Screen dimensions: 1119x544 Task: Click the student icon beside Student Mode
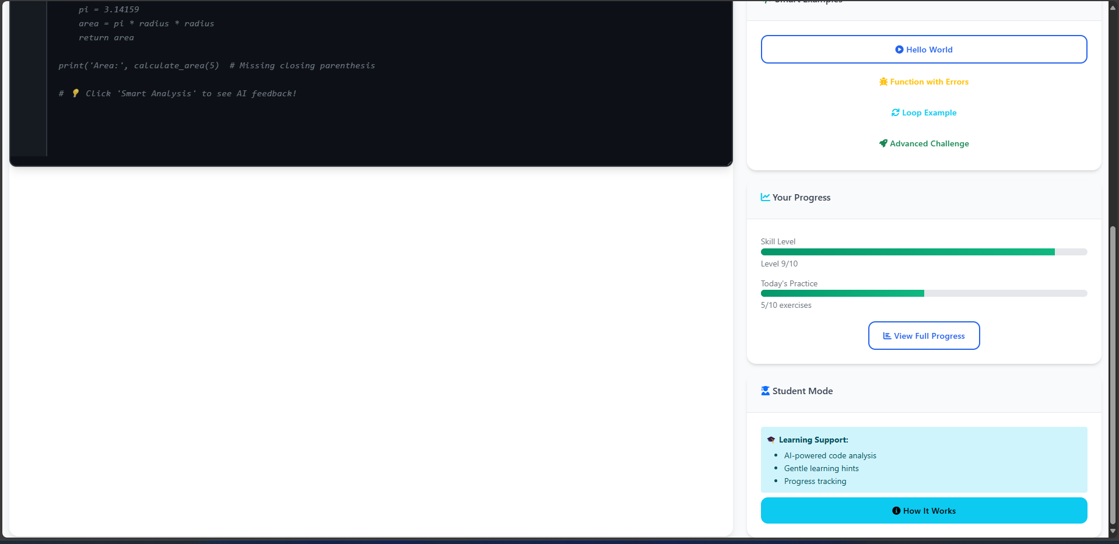tap(765, 391)
